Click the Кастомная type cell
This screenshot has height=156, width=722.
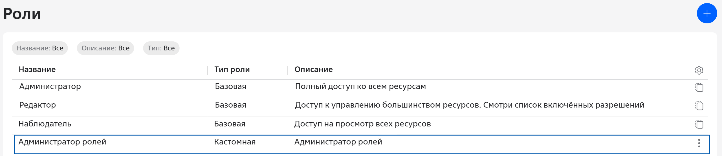click(x=235, y=142)
